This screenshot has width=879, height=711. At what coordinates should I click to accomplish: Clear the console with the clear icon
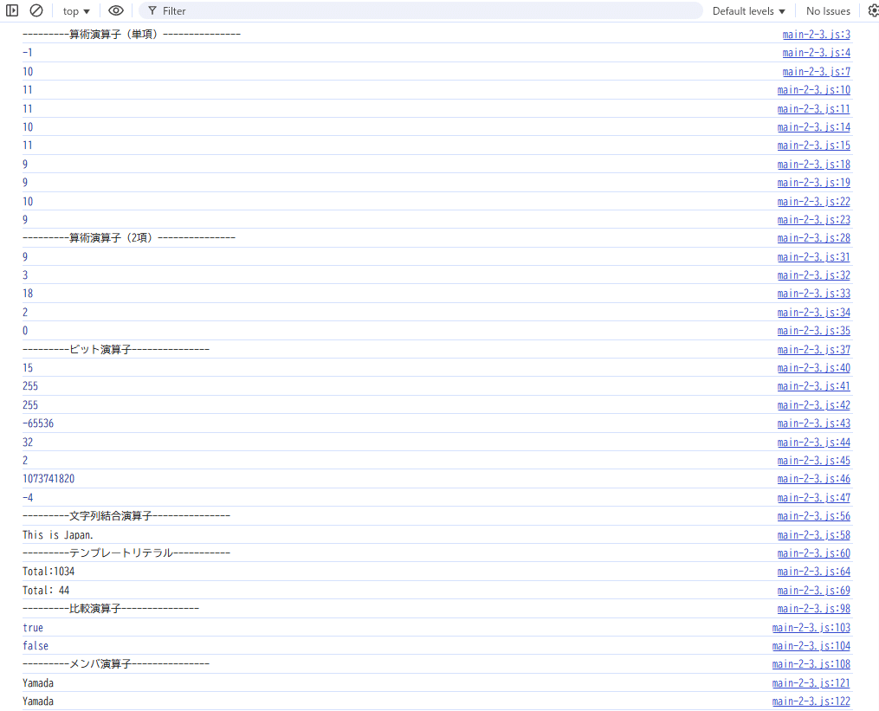coord(36,10)
